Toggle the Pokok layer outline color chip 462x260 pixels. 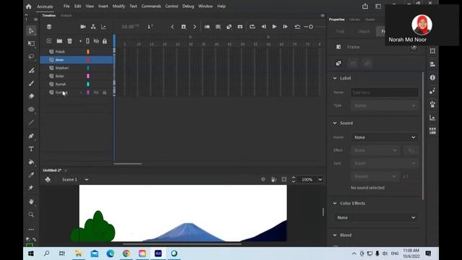[88, 51]
